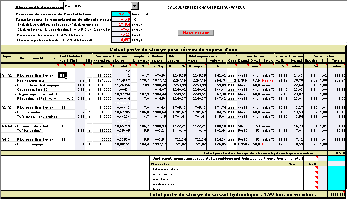
Task: Select the vapour density value 6,623
Action: click(121, 35)
